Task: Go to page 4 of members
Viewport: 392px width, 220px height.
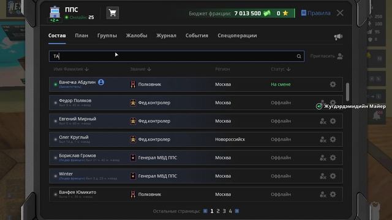Action: point(230,211)
